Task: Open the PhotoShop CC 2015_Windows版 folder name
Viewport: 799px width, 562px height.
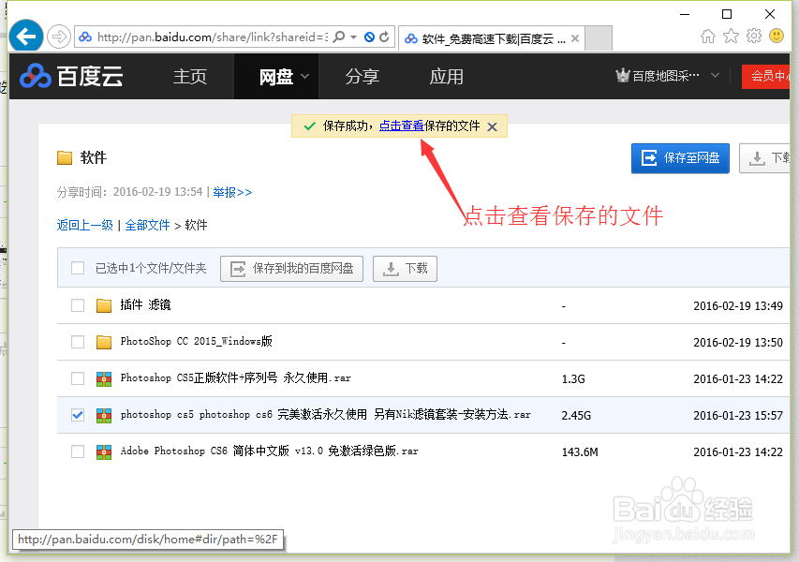Action: 196,341
